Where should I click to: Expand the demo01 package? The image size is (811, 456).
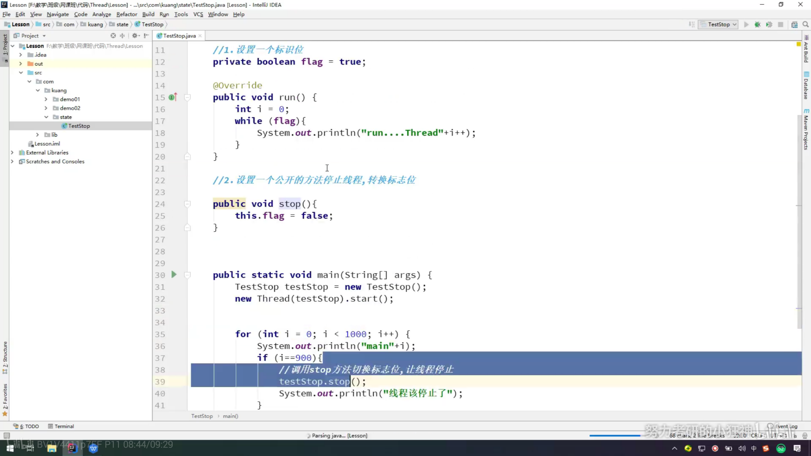coord(46,99)
